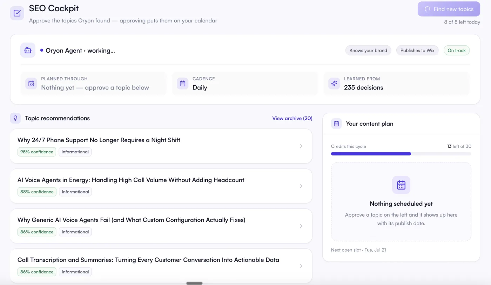The width and height of the screenshot is (491, 285).
Task: Click the Planned Through calendar-clock icon
Action: 31,84
